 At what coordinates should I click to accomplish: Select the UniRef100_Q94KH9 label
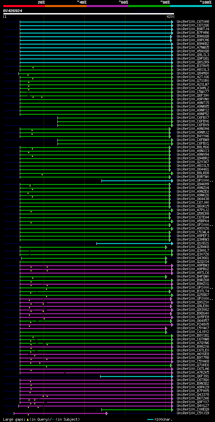pyautogui.click(x=193, y=184)
